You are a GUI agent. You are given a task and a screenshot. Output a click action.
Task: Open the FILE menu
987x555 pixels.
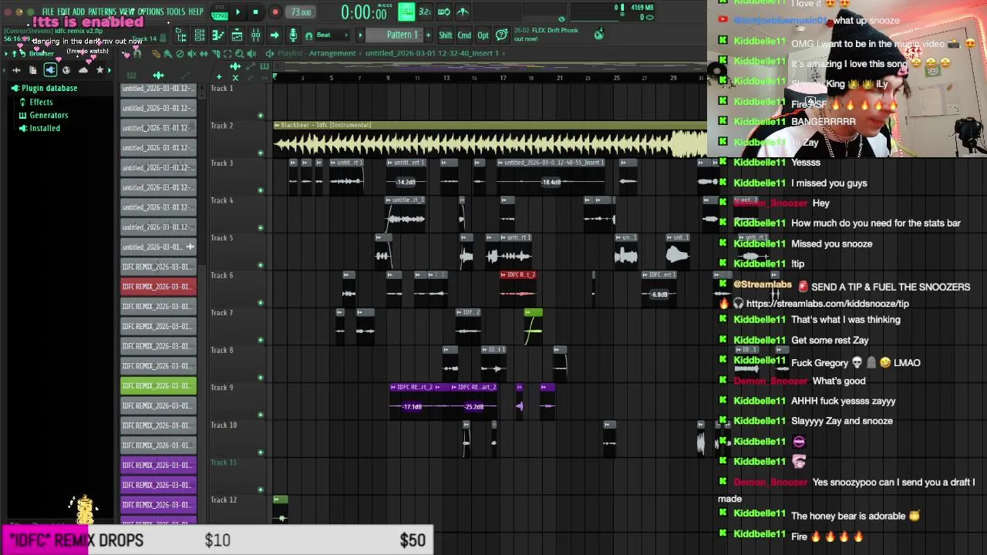(x=48, y=12)
